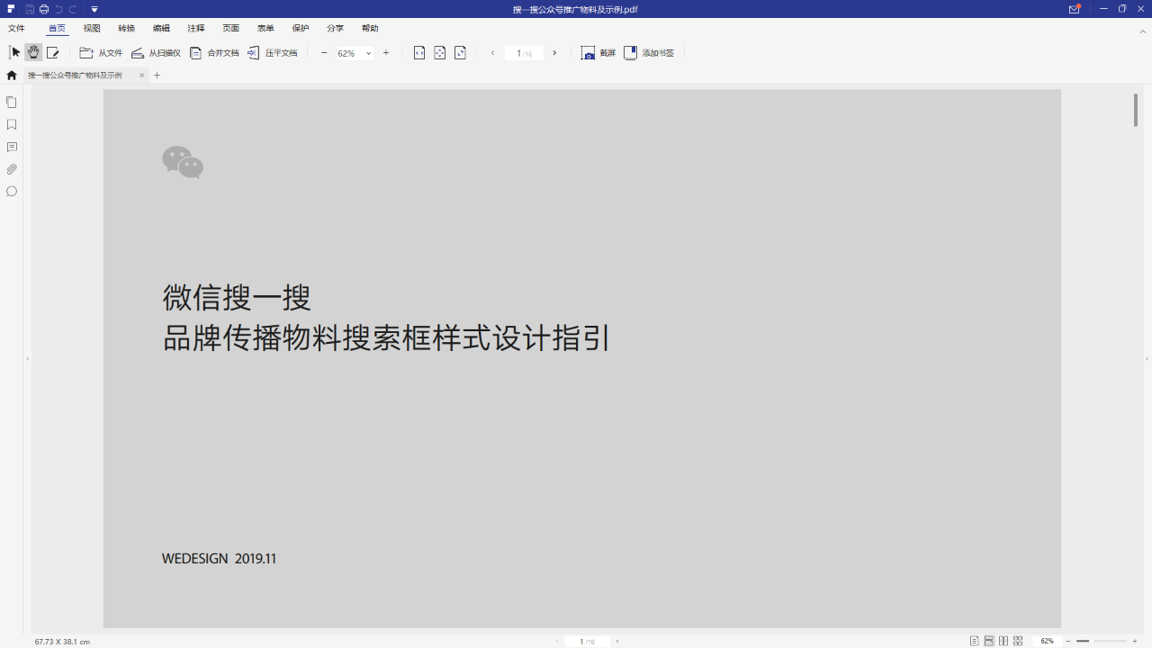Select continuous page view mode
This screenshot has width=1152, height=648.
point(989,642)
